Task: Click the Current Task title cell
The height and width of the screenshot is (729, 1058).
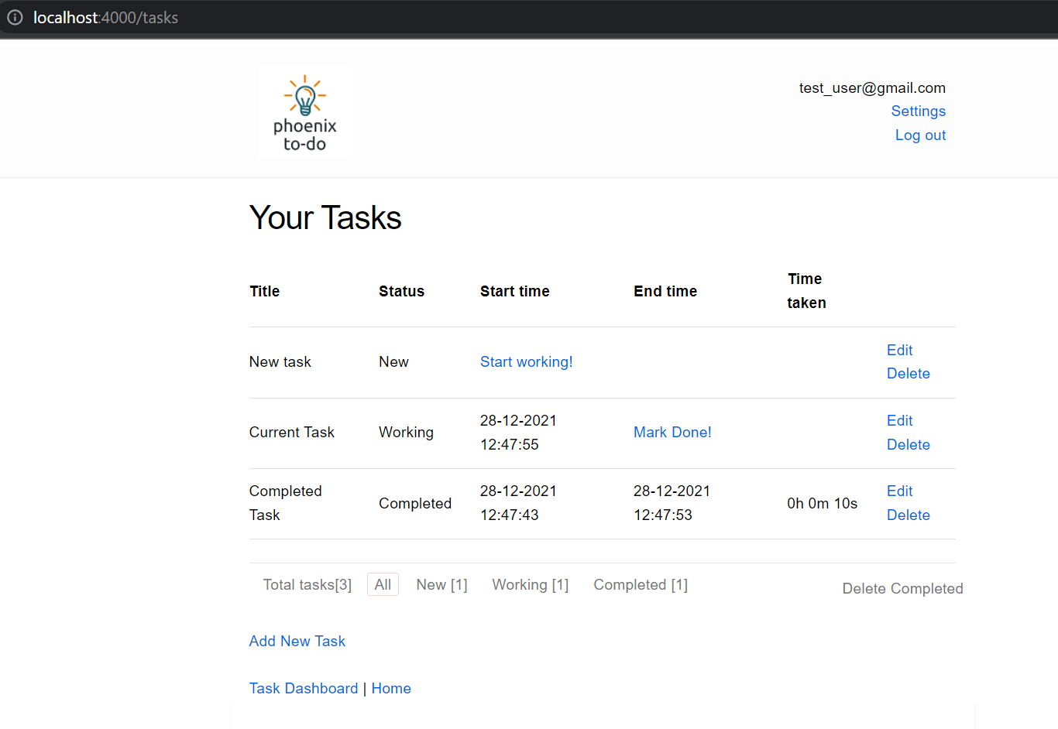Action: (291, 432)
